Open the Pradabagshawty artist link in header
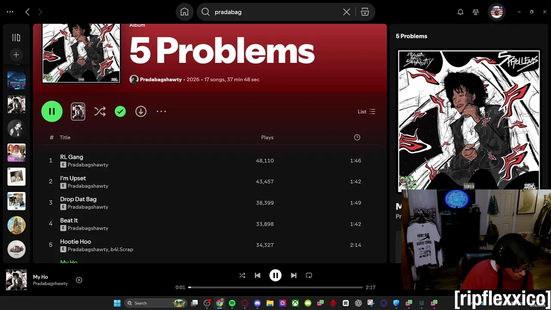 tap(161, 79)
